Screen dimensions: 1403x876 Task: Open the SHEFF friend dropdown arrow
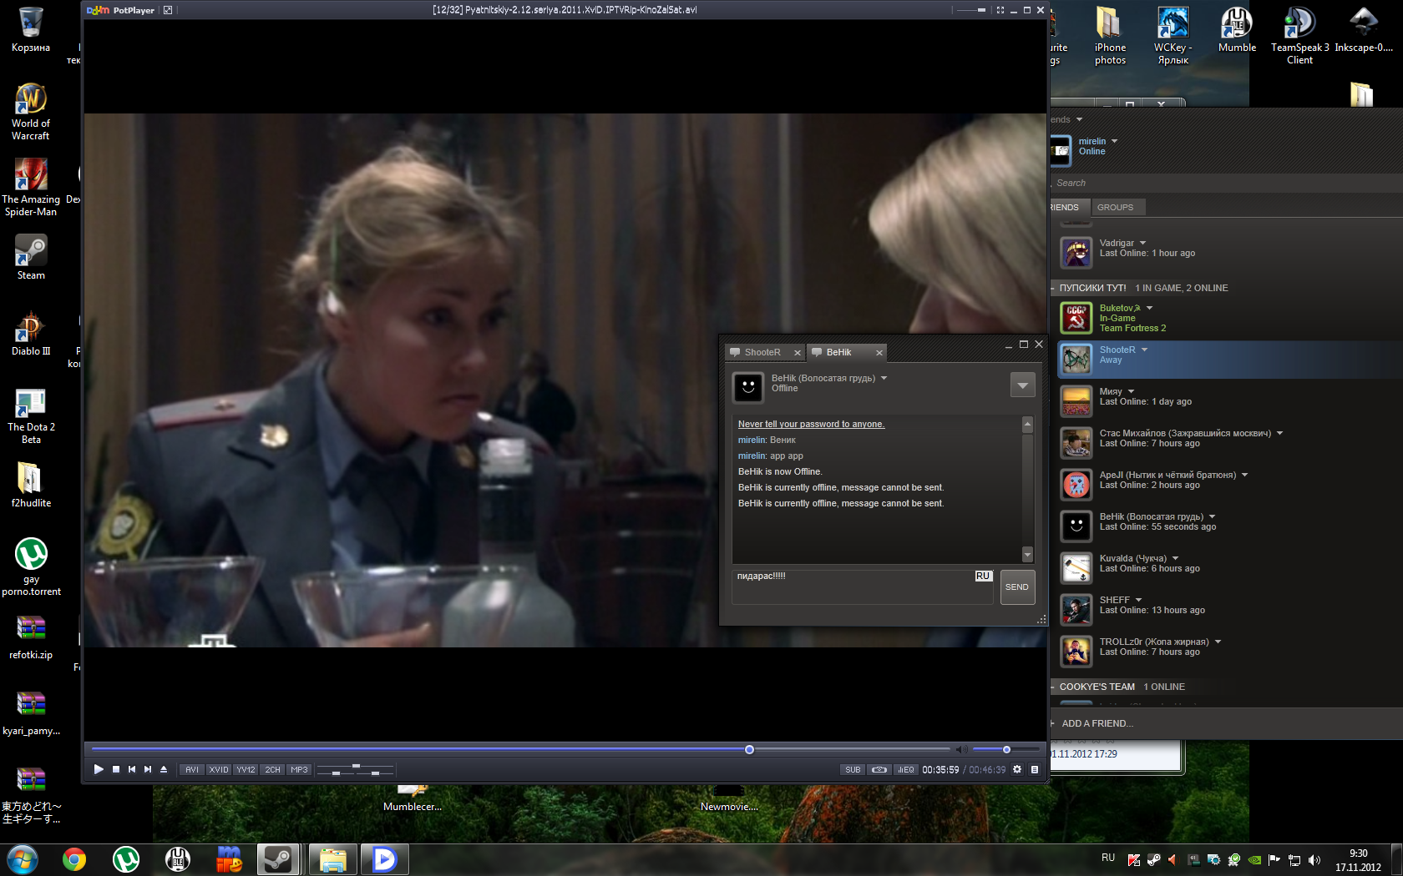[x=1138, y=600]
